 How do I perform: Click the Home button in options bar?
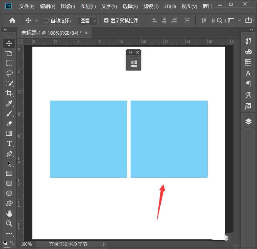12,20
